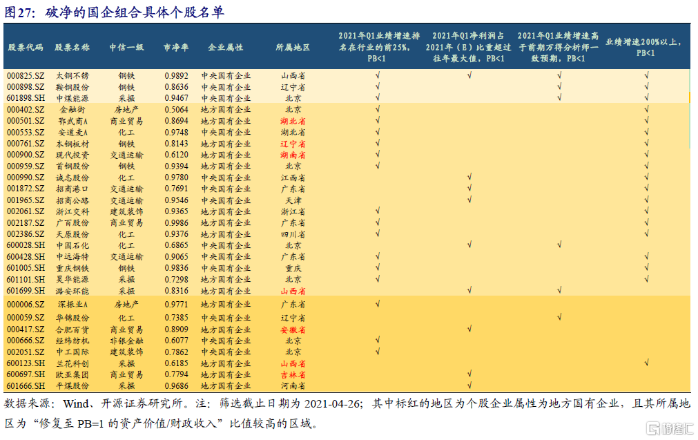Click stock code 000898.SZ
The width and height of the screenshot is (698, 440).
pyautogui.click(x=26, y=87)
